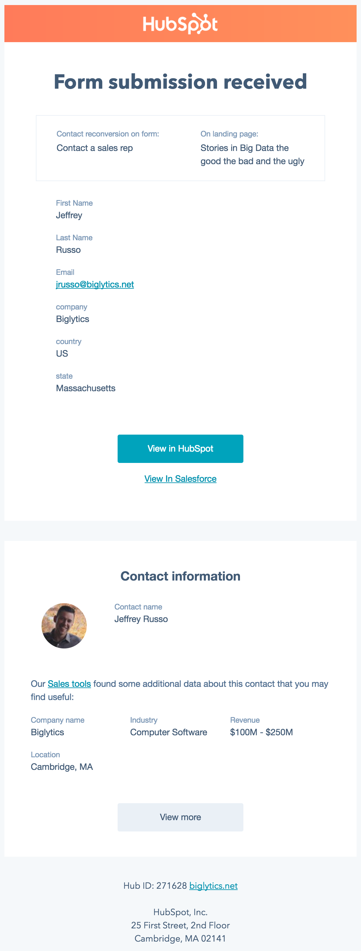The width and height of the screenshot is (361, 951).
Task: Click the Revenue value $100M - $250M
Action: 261,732
